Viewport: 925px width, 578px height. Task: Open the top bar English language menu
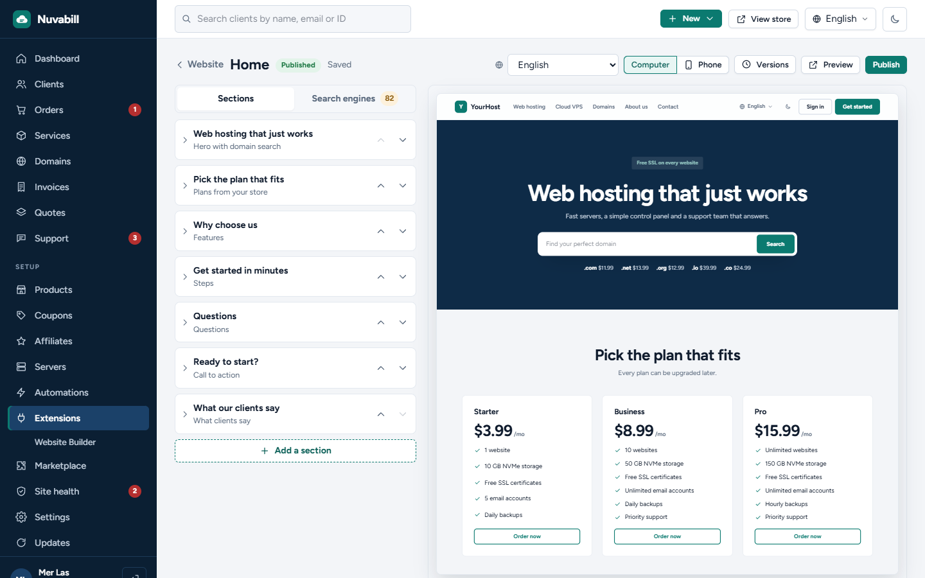tap(840, 19)
